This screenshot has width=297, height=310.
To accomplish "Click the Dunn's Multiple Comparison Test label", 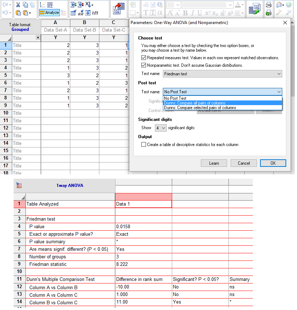I will 61,280.
